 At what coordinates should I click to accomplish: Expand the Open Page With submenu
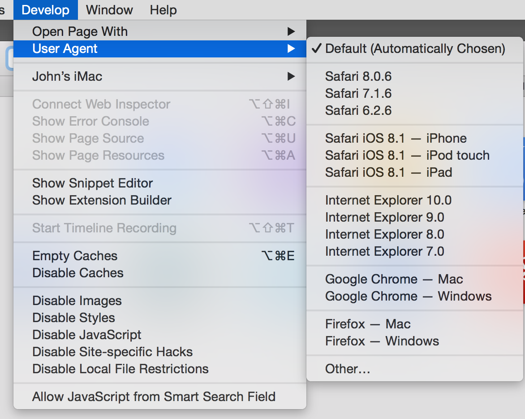(x=160, y=31)
